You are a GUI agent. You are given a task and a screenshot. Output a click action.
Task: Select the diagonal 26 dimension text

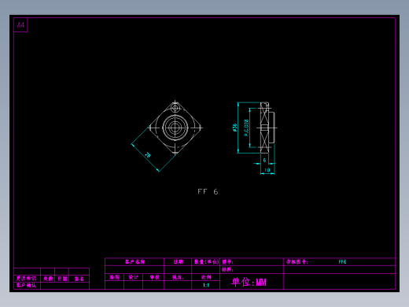tap(148, 155)
